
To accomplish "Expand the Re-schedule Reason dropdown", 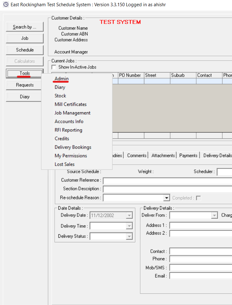I will point(166,198).
